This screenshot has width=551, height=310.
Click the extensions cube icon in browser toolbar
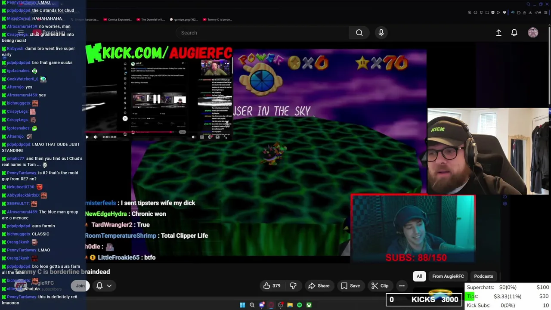(519, 12)
